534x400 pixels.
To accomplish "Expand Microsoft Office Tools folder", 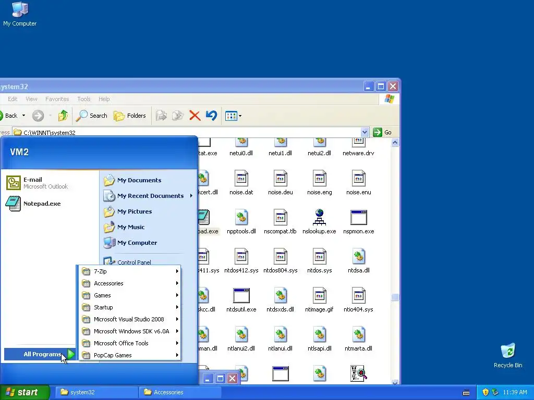I will pos(130,343).
